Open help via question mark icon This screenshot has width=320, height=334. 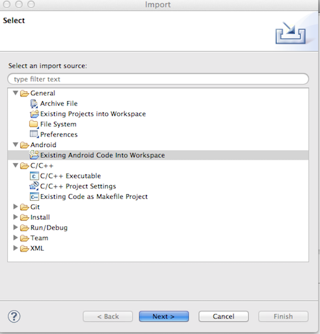click(x=14, y=316)
